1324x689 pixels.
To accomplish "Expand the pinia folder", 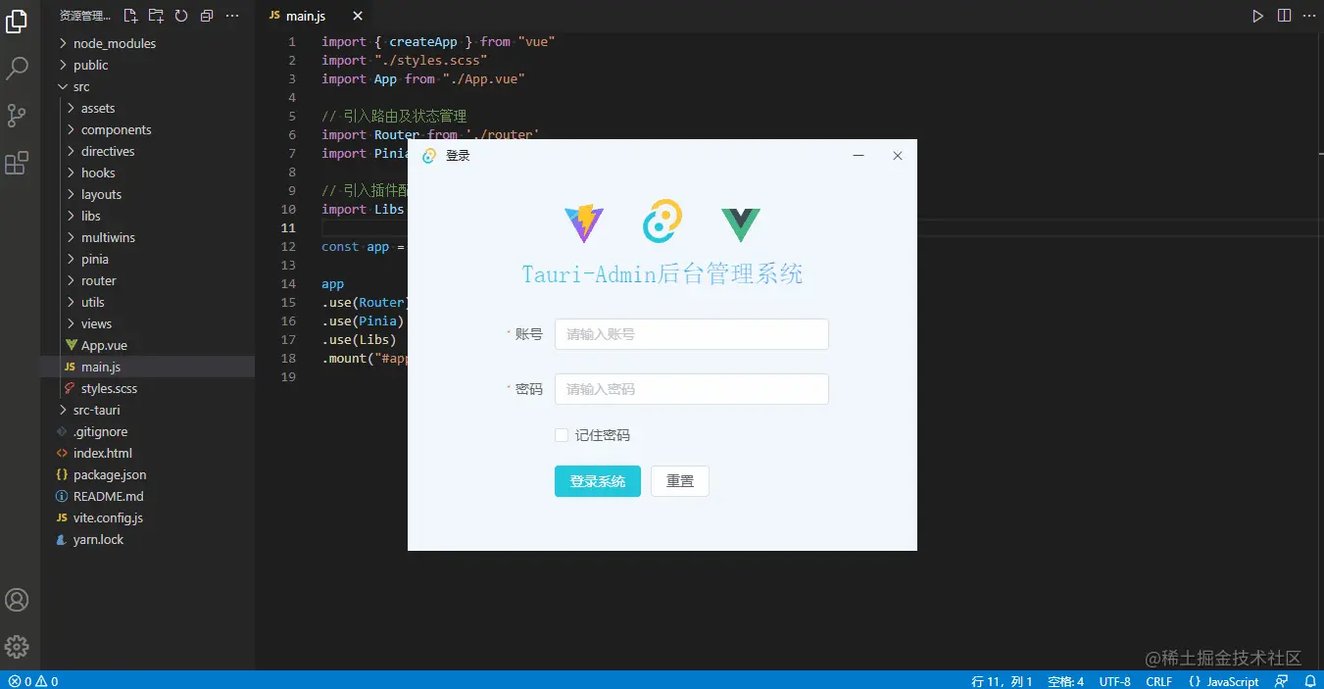I will [147, 259].
